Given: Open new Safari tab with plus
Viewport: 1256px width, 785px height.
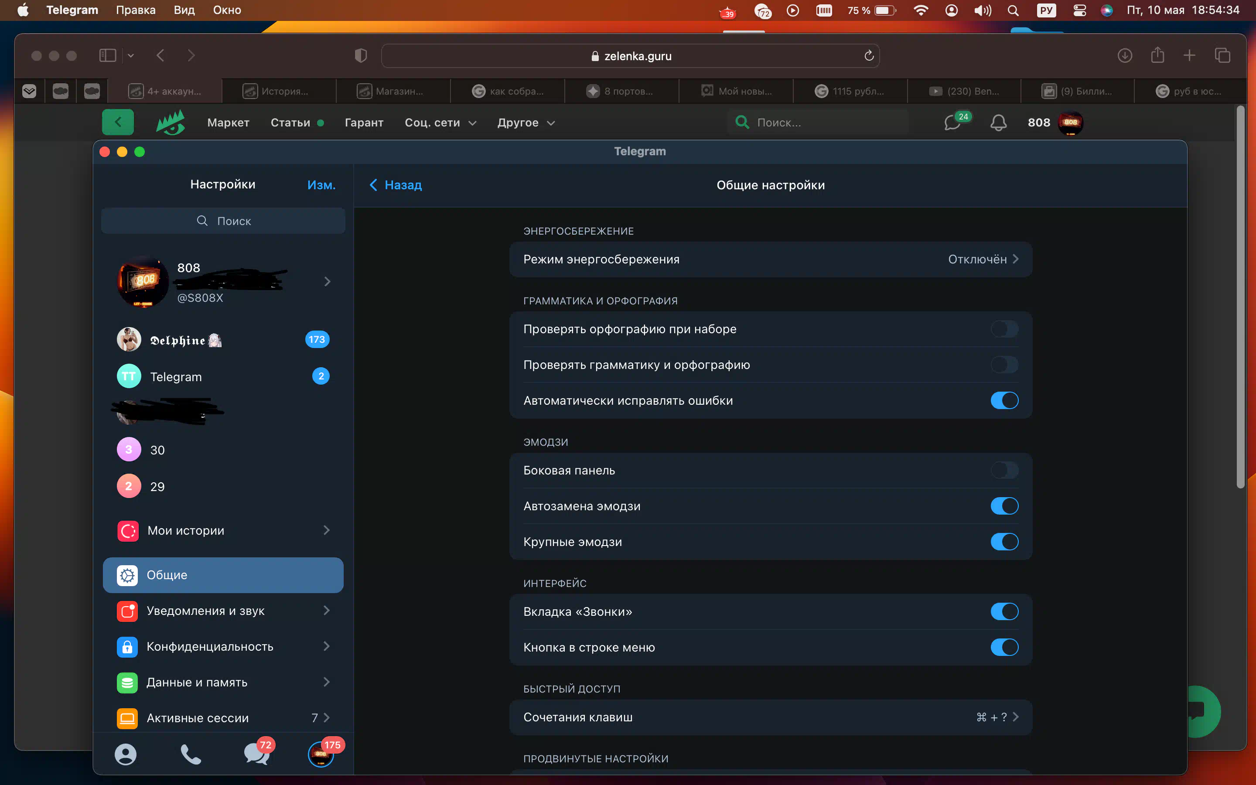Looking at the screenshot, I should point(1190,55).
